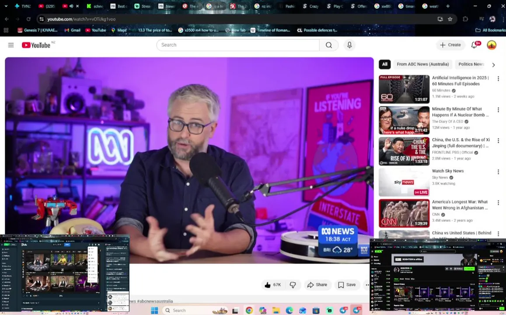
Task: Open more actions under the video
Action: pos(367,285)
